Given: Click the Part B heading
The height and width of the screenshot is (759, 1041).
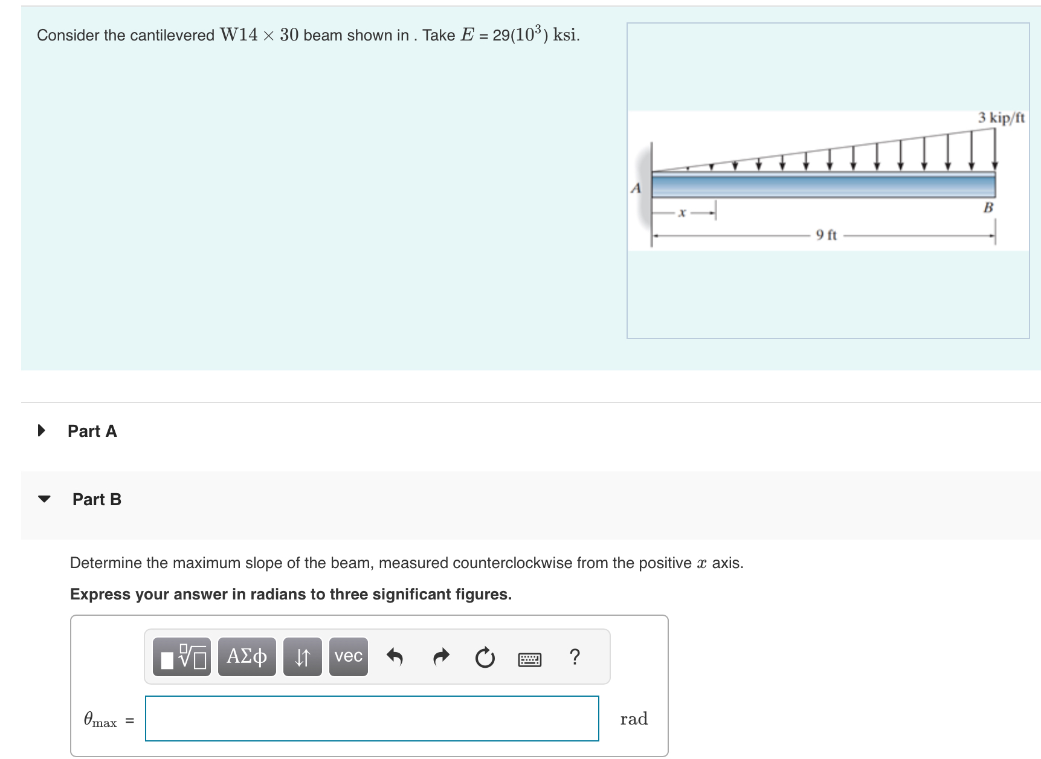Looking at the screenshot, I should point(97,500).
